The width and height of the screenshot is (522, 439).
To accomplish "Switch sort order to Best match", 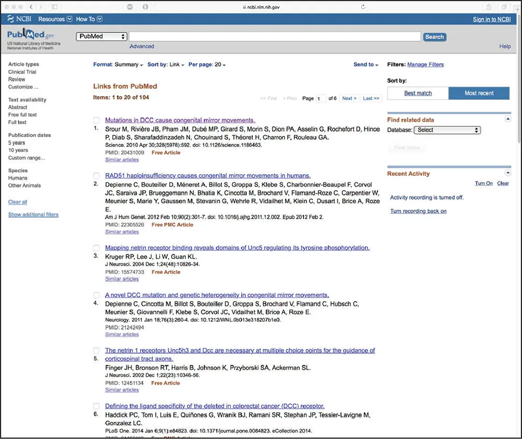I will tap(418, 93).
